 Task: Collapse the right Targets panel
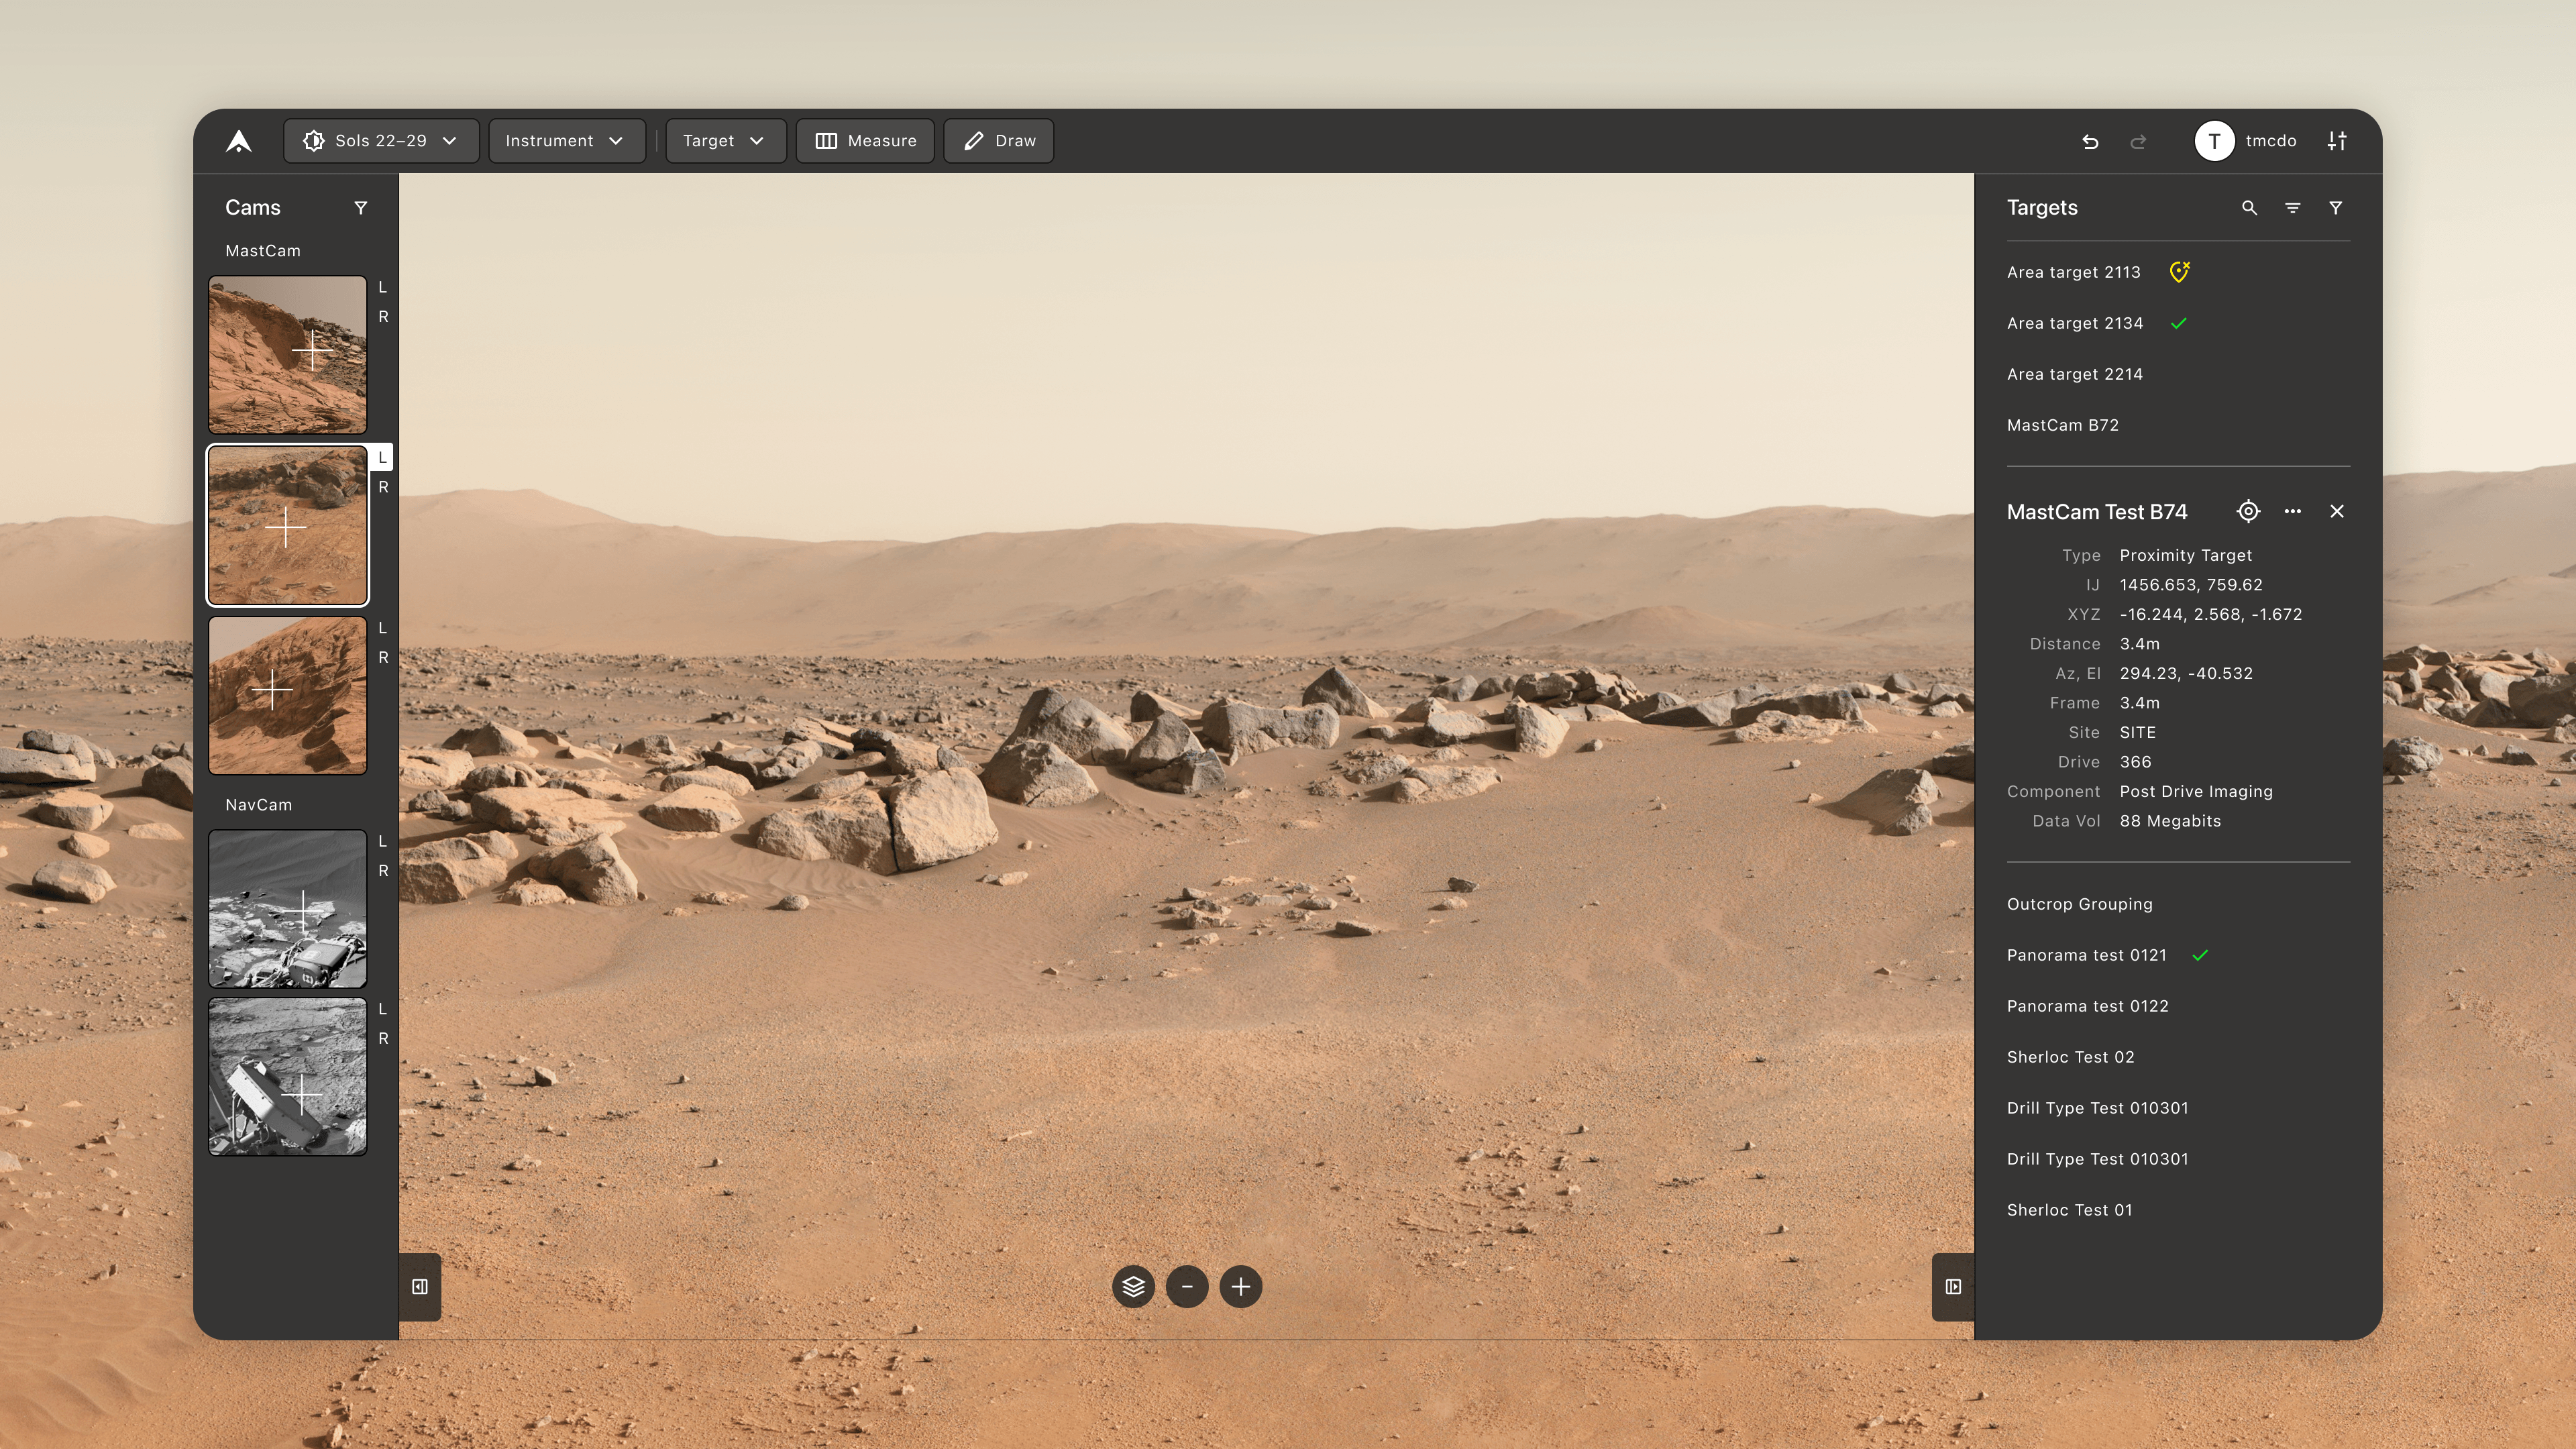point(1953,1287)
